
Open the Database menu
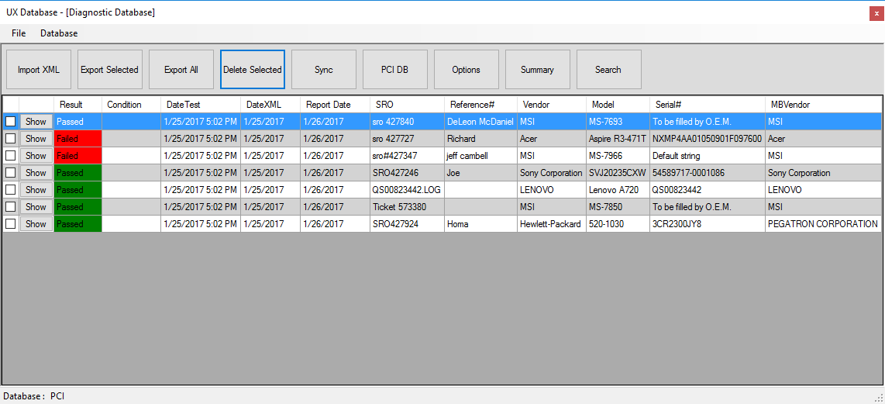coord(59,33)
